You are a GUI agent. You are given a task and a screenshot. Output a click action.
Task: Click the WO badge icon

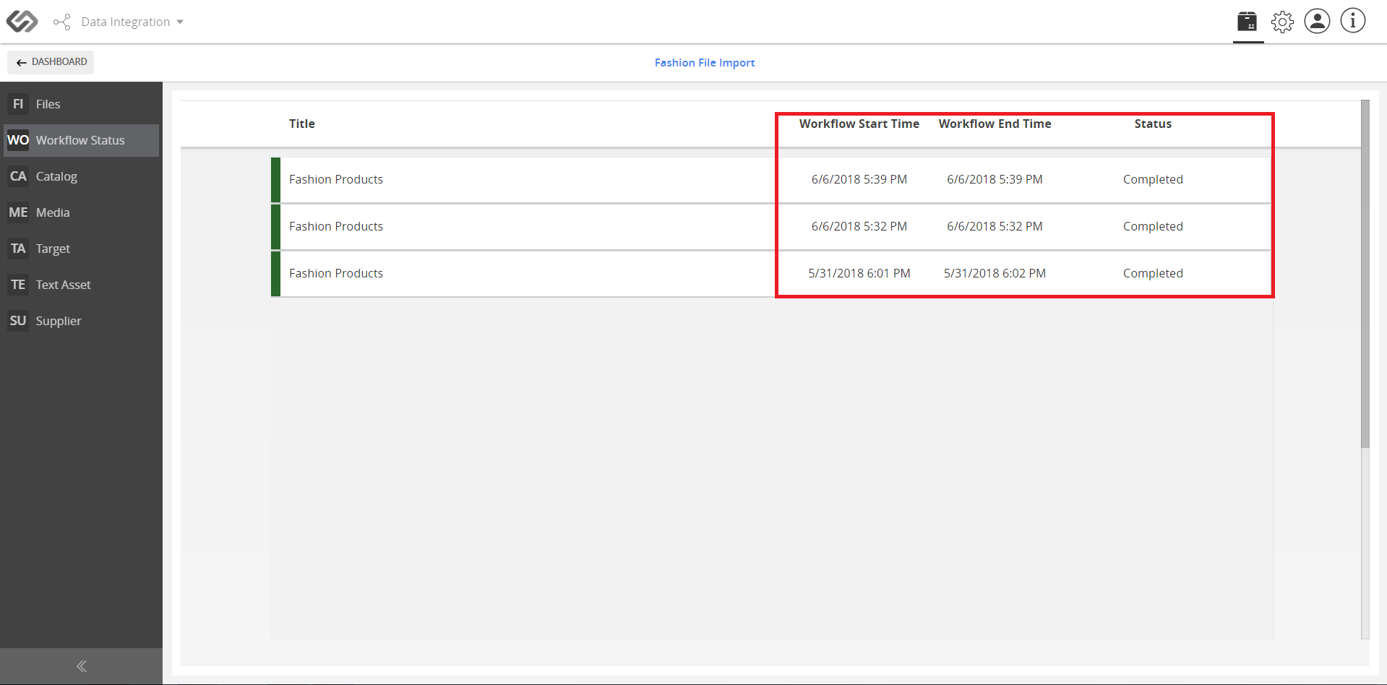[x=18, y=140]
